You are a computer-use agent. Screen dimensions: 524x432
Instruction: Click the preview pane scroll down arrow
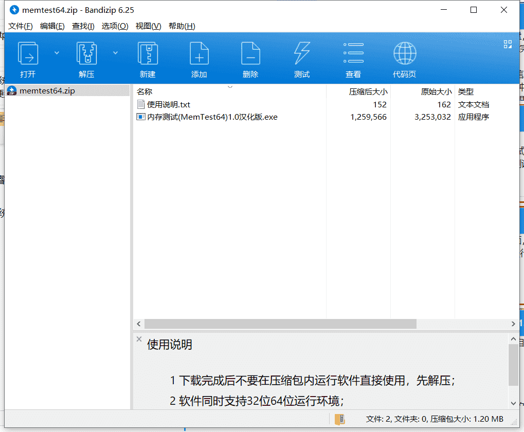coord(513,403)
